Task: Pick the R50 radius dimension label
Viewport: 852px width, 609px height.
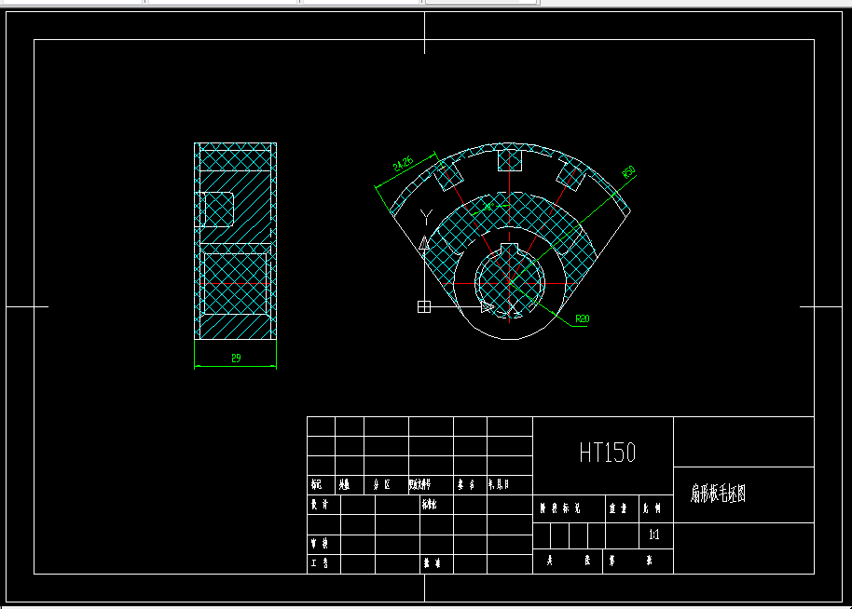Action: click(628, 172)
